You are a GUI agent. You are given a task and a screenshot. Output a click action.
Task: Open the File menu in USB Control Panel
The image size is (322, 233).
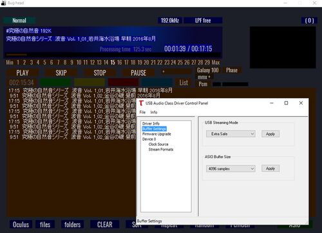pyautogui.click(x=142, y=112)
